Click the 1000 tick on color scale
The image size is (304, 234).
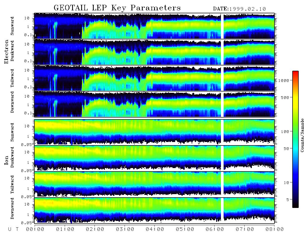(284, 80)
